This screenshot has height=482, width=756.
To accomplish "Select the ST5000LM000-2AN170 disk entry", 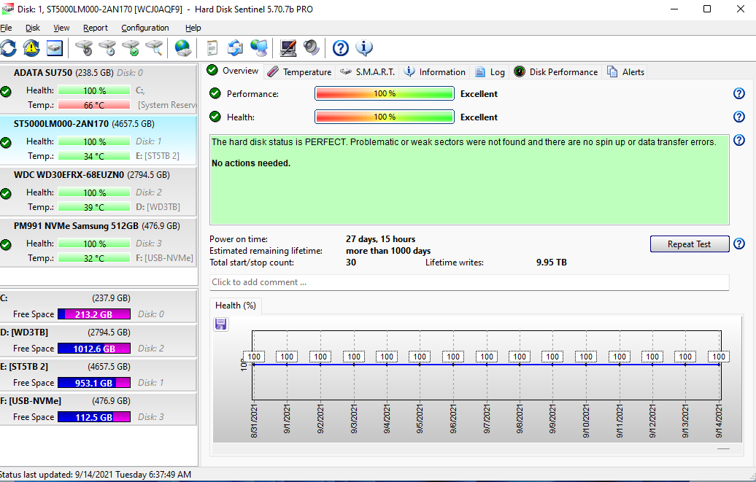I will (99, 140).
